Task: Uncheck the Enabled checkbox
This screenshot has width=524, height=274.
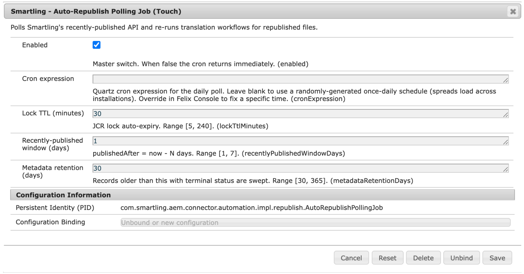Action: (97, 45)
